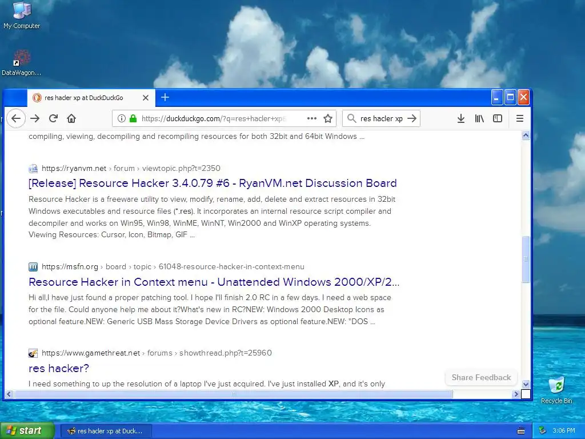Open the Downloads panel
The image size is (585, 439).
tap(461, 118)
